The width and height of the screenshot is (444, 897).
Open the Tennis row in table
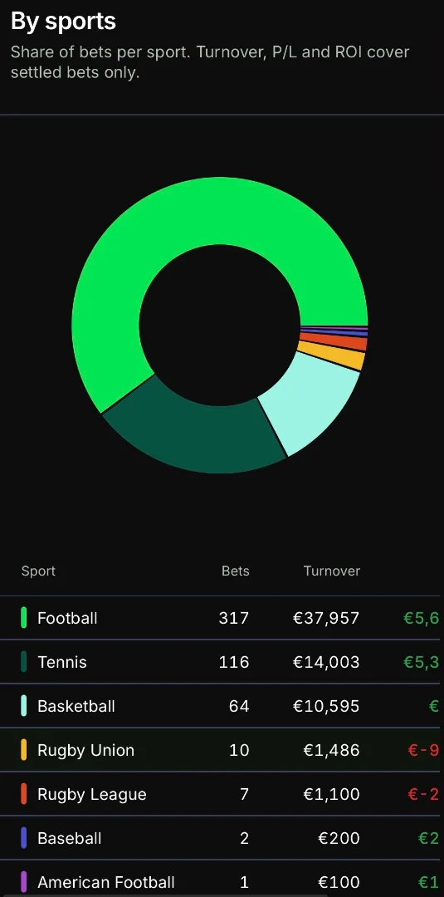[x=222, y=662]
